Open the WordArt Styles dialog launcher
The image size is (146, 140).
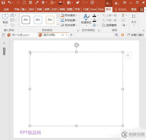(x=99, y=30)
